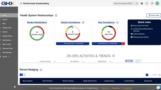Open Privacy Policy footer link
Screen dimensions: 161x90
pos(116,88)
